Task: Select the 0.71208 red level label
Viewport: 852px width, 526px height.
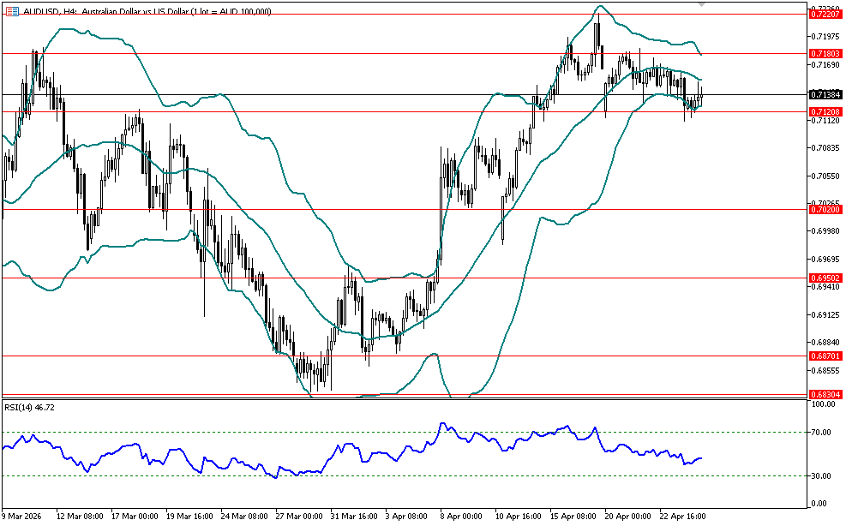Action: (825, 111)
